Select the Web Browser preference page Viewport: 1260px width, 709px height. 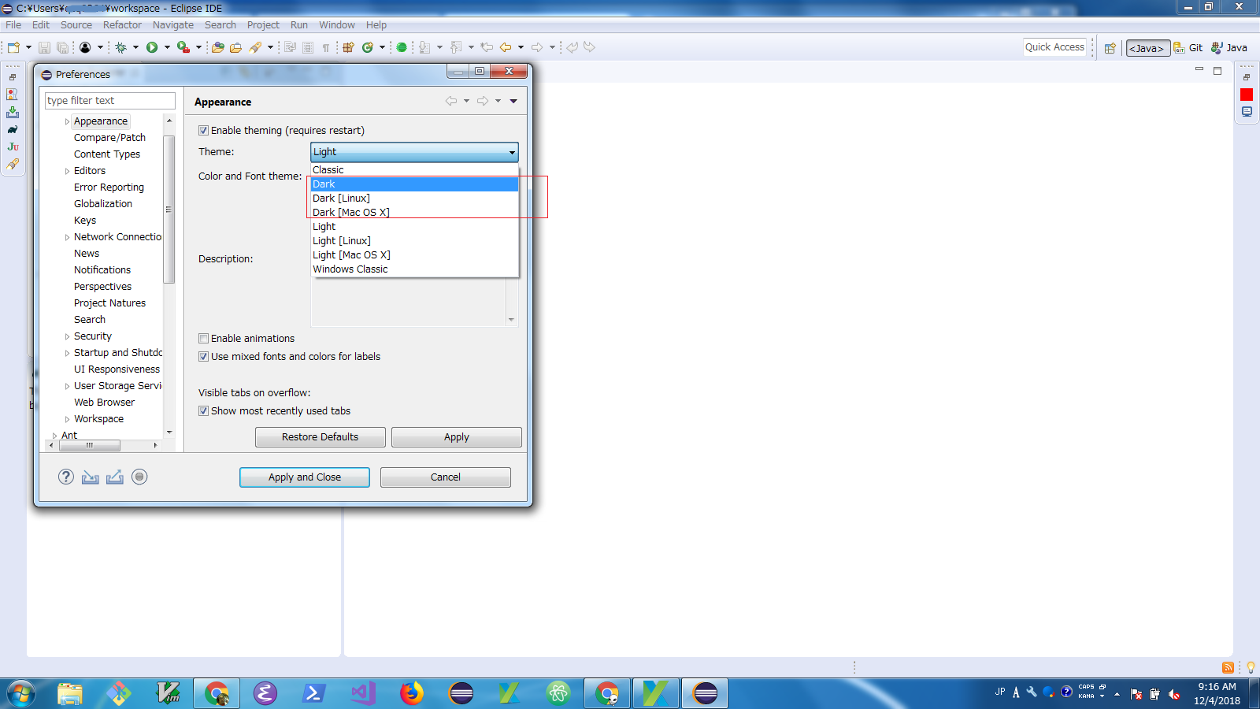[x=105, y=403]
